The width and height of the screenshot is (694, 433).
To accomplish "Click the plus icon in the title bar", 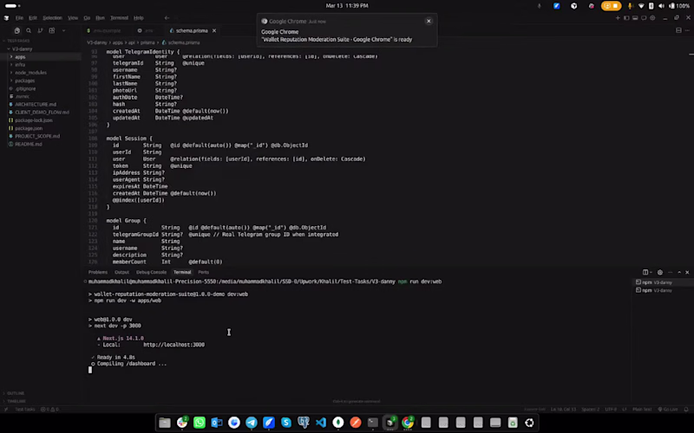I will [618, 18].
